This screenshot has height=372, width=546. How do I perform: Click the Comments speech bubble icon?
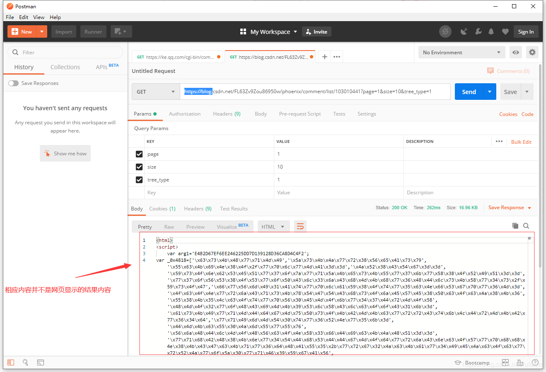490,71
